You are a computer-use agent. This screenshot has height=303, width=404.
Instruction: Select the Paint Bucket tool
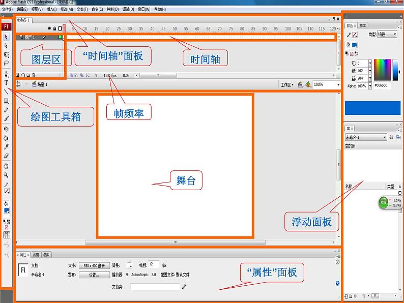point(6,138)
